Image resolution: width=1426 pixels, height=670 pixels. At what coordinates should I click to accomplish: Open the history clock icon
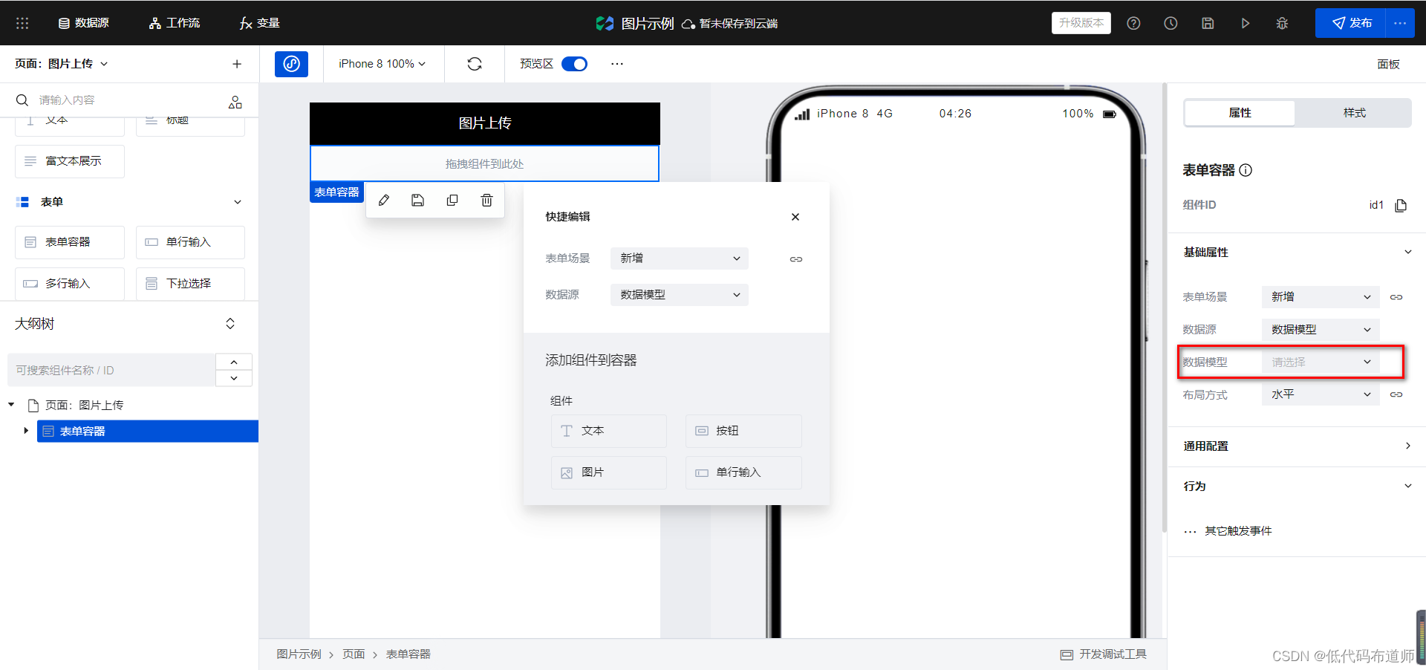coord(1171,23)
